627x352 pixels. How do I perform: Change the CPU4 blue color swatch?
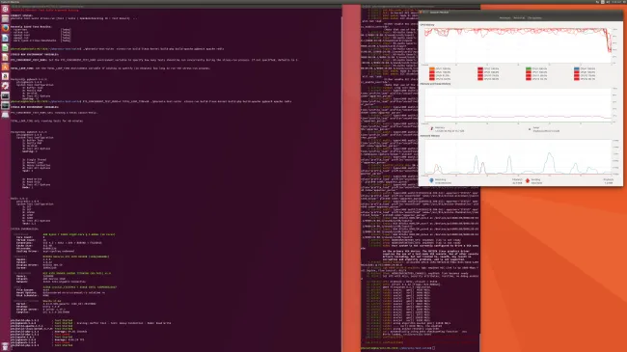point(577,68)
